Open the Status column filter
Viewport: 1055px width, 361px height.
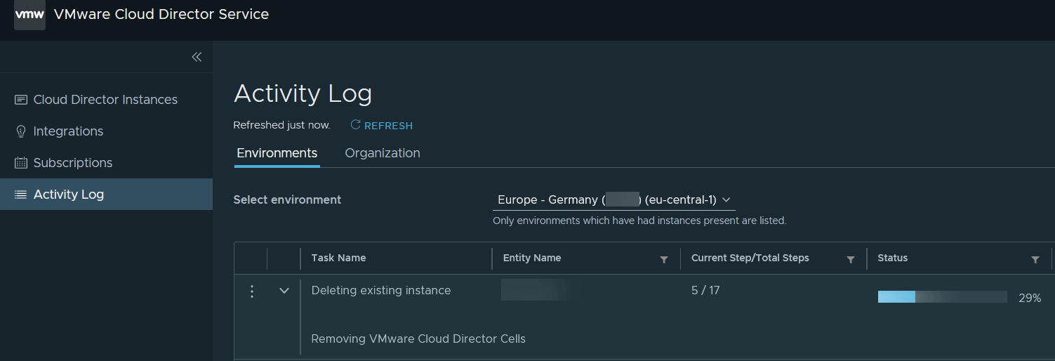click(x=1035, y=259)
